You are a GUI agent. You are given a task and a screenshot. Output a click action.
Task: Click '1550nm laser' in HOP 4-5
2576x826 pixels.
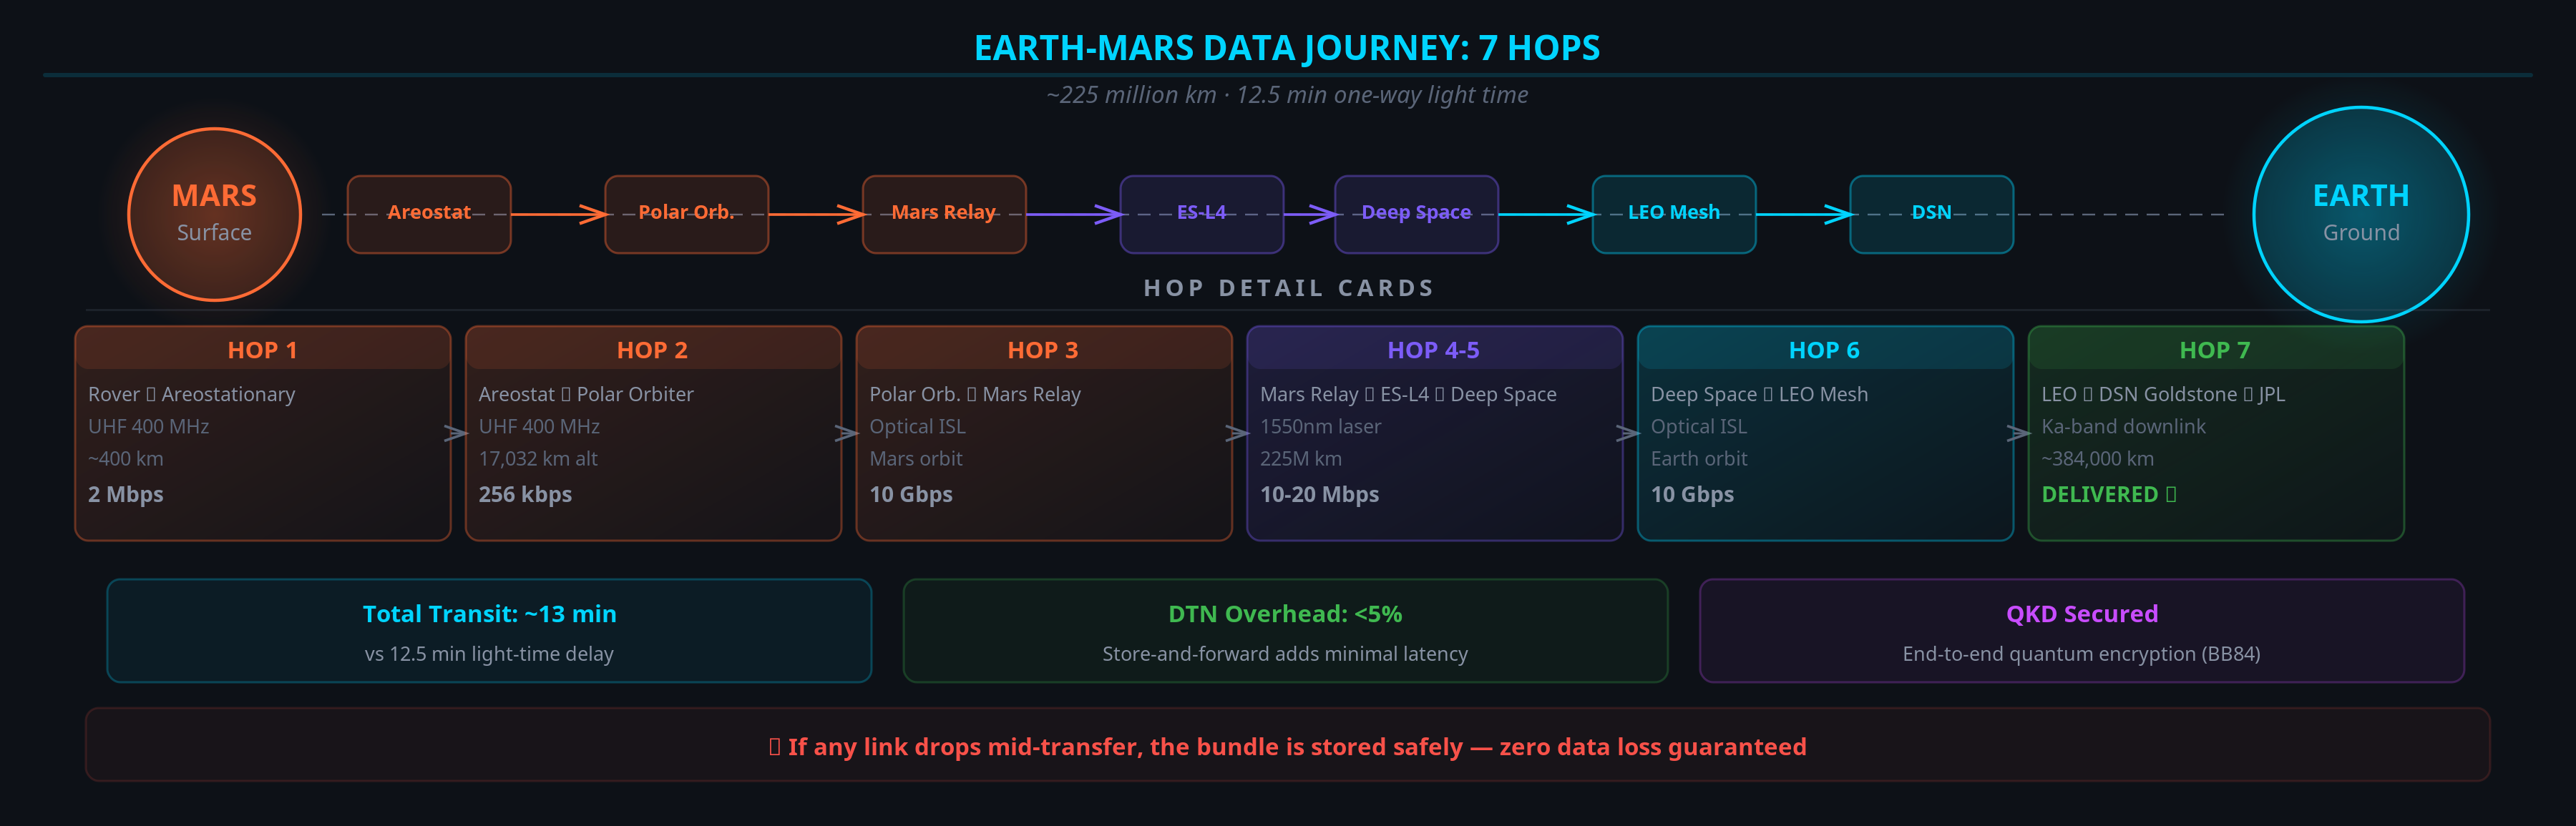pyautogui.click(x=1320, y=426)
